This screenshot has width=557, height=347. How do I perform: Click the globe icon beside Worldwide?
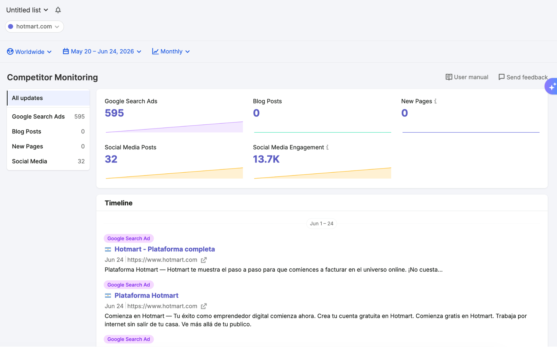pyautogui.click(x=10, y=51)
